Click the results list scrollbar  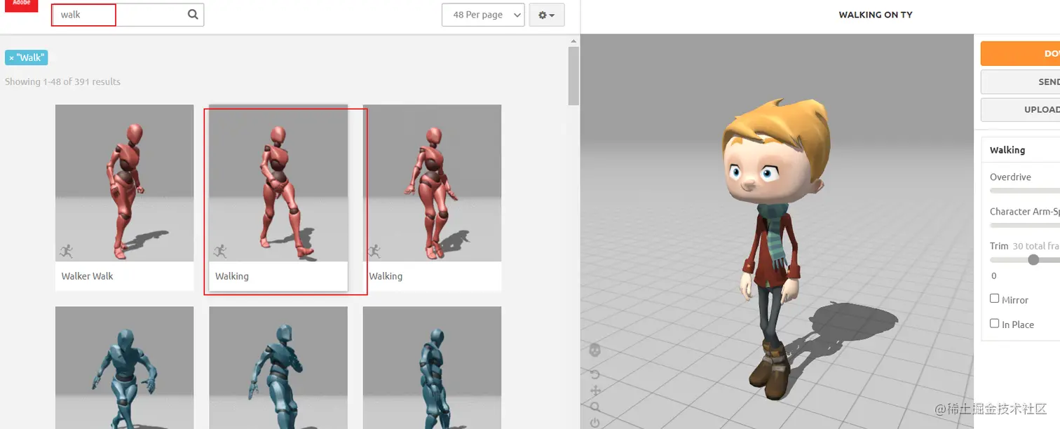pyautogui.click(x=573, y=76)
